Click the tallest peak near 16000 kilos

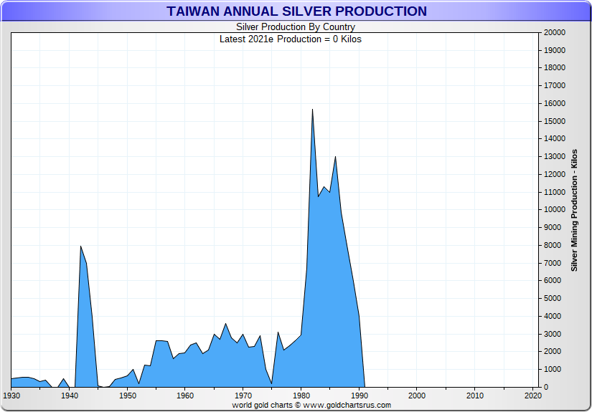[312, 110]
